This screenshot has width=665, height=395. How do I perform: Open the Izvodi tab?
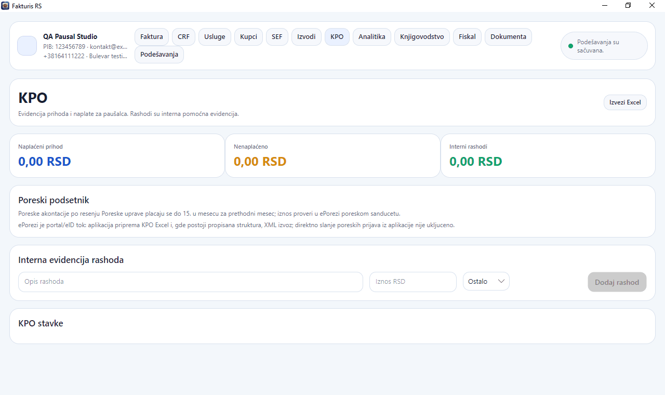pos(307,37)
